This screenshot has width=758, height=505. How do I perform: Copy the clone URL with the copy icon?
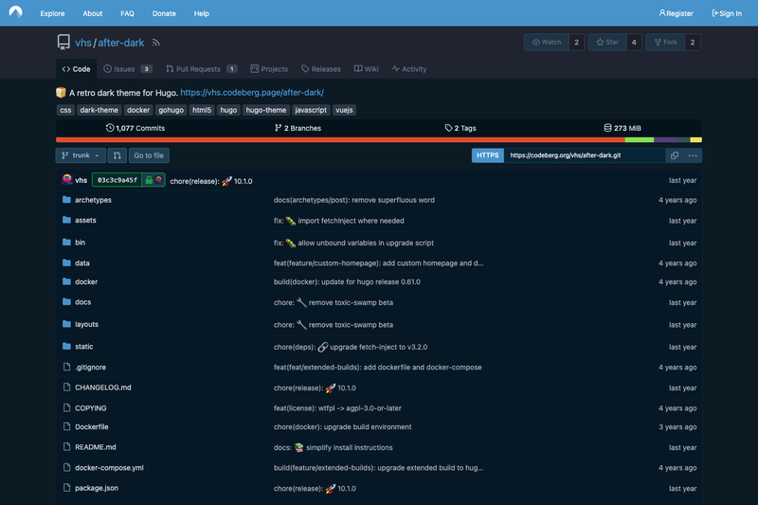(x=675, y=155)
